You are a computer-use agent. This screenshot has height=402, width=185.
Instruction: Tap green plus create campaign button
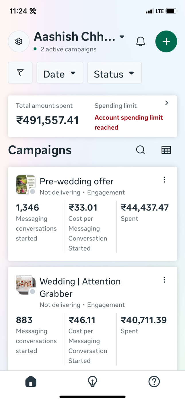pyautogui.click(x=166, y=41)
